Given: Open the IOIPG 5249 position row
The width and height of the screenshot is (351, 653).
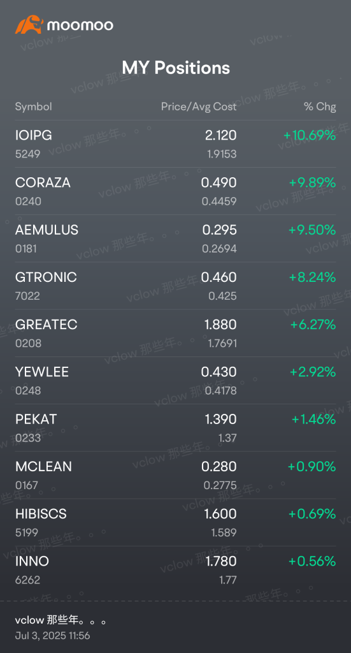Looking at the screenshot, I should (176, 144).
